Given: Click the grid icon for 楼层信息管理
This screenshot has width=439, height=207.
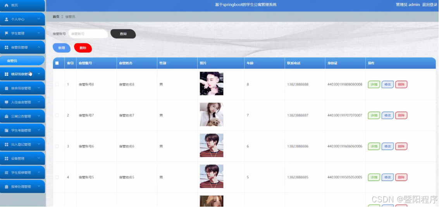Looking at the screenshot, I should pos(7,74).
